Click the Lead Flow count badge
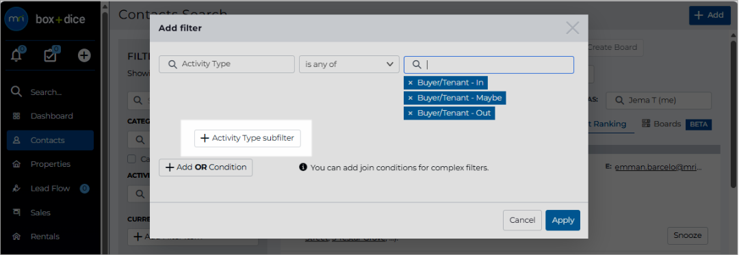Viewport: 739px width, 255px height. click(x=84, y=189)
